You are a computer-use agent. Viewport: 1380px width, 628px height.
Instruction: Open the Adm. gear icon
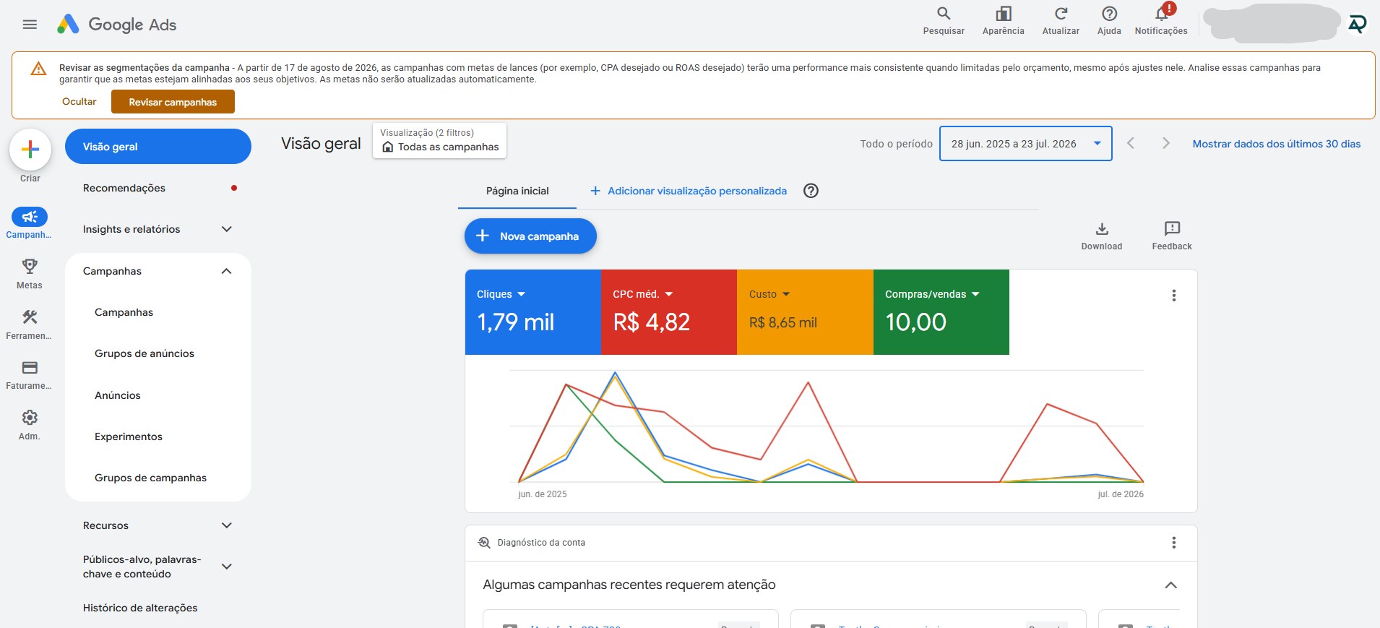click(x=30, y=418)
